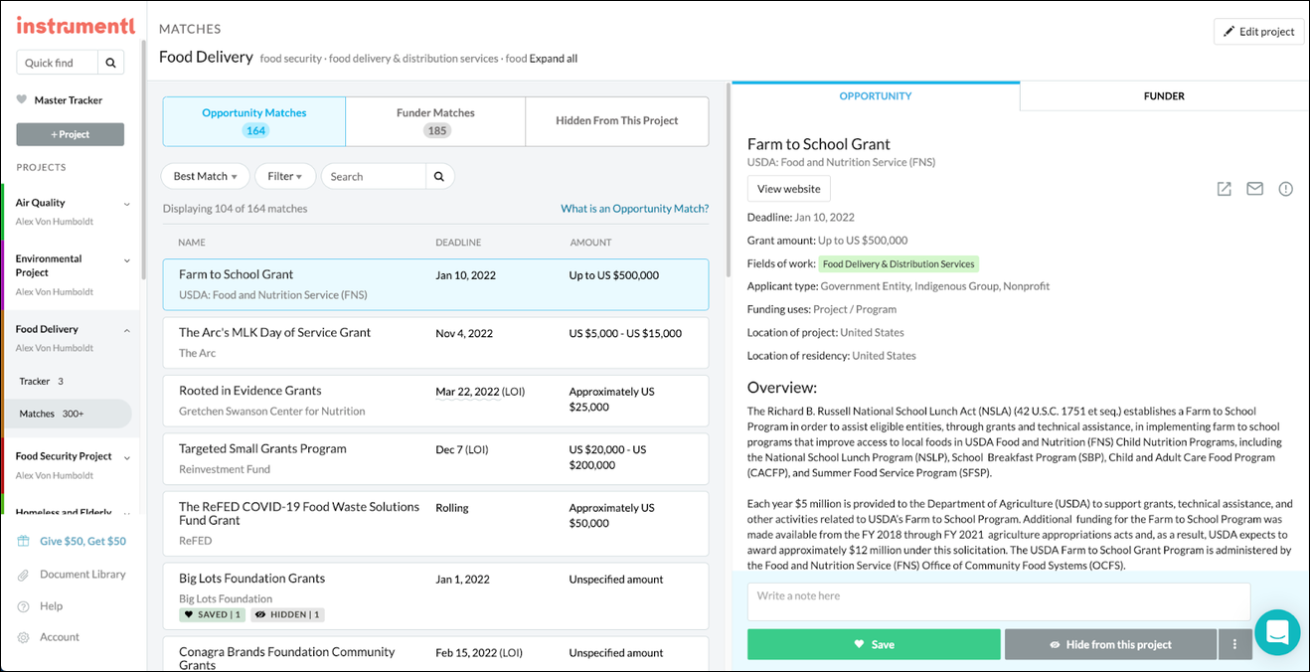This screenshot has width=1310, height=672.
Task: Click the heart icon beside Master Tracker
Action: (x=22, y=99)
